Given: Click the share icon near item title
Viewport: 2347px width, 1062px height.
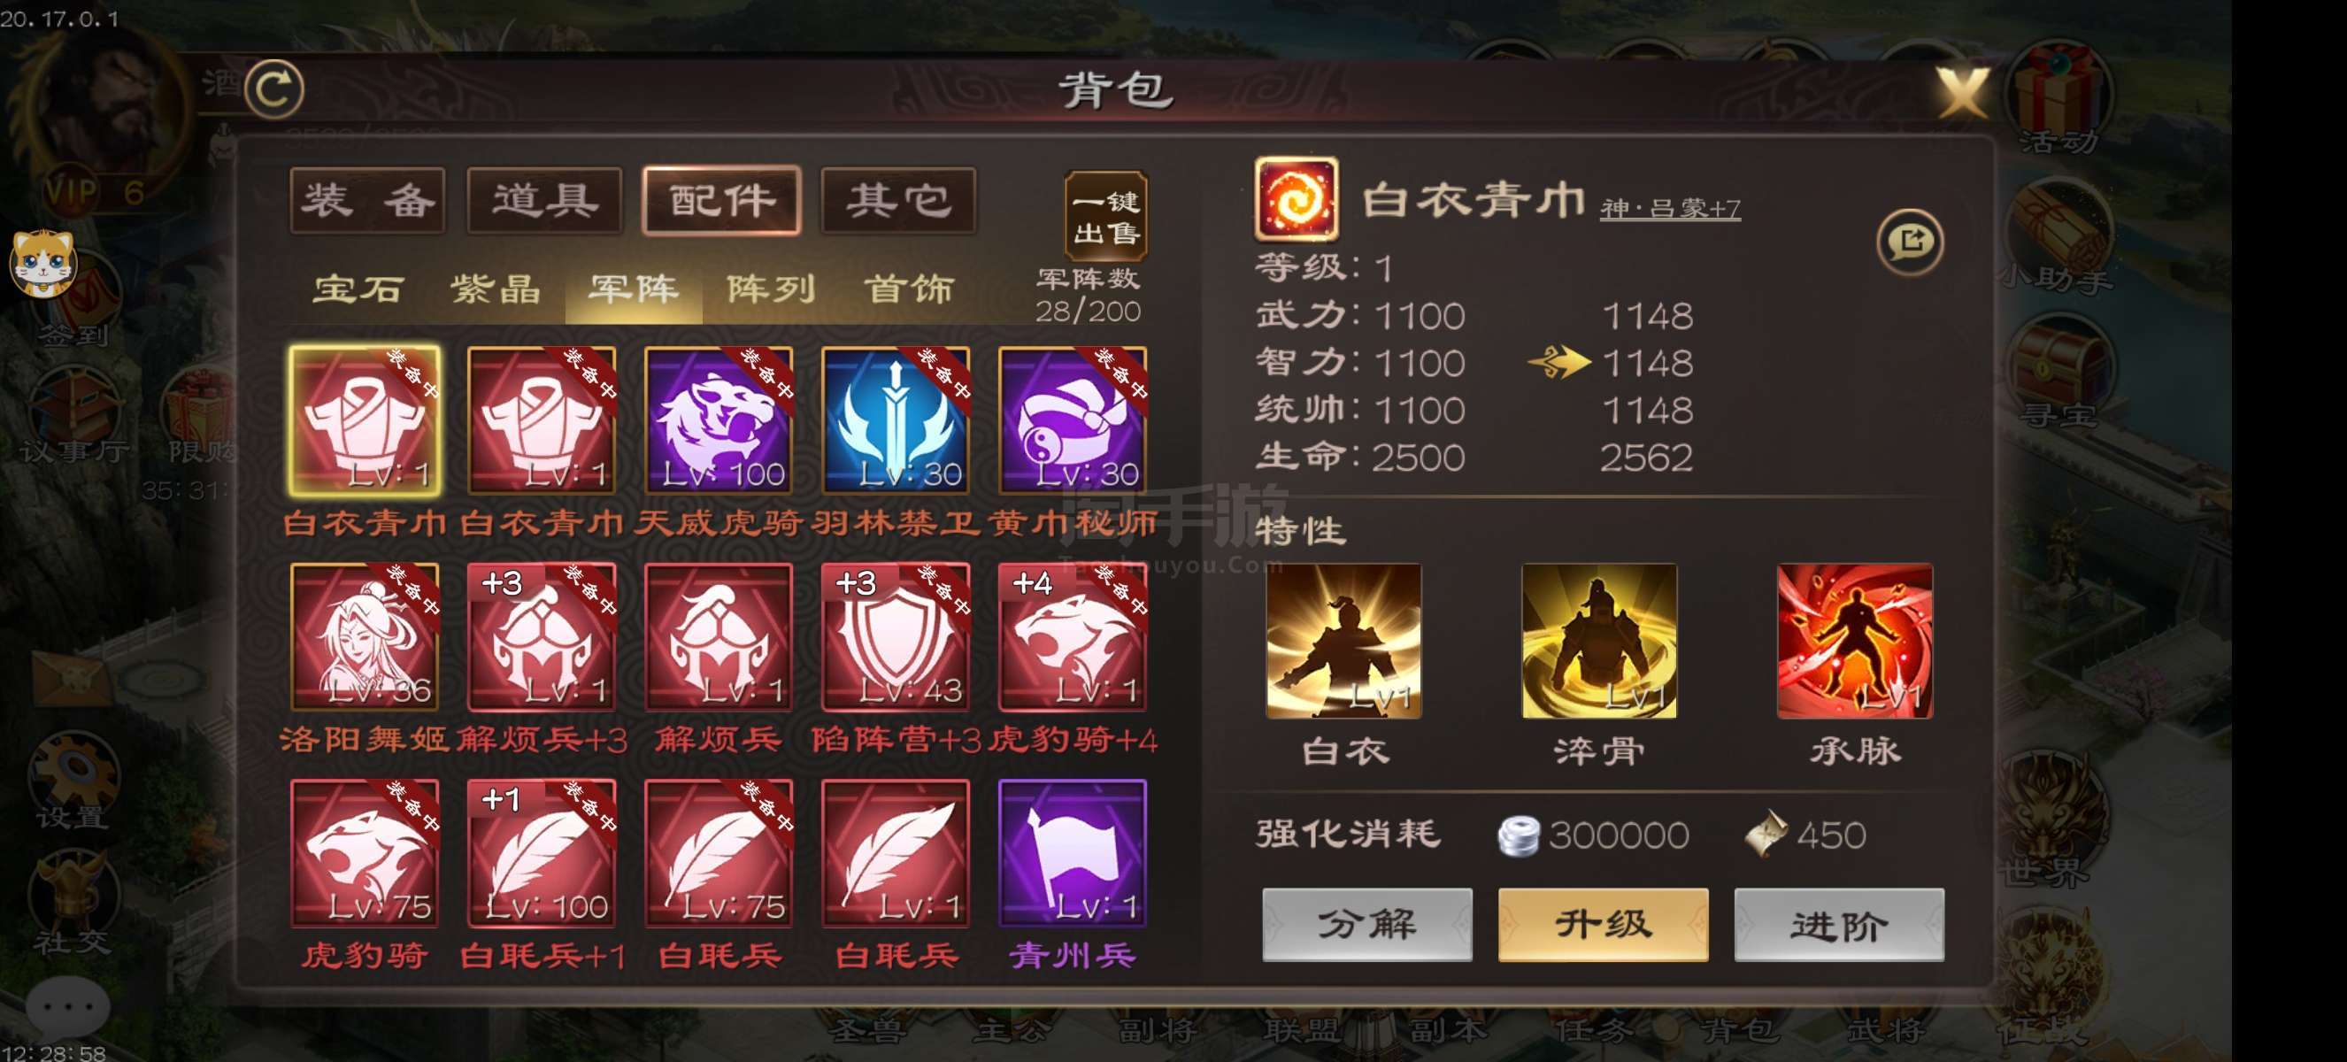Looking at the screenshot, I should pos(1911,242).
